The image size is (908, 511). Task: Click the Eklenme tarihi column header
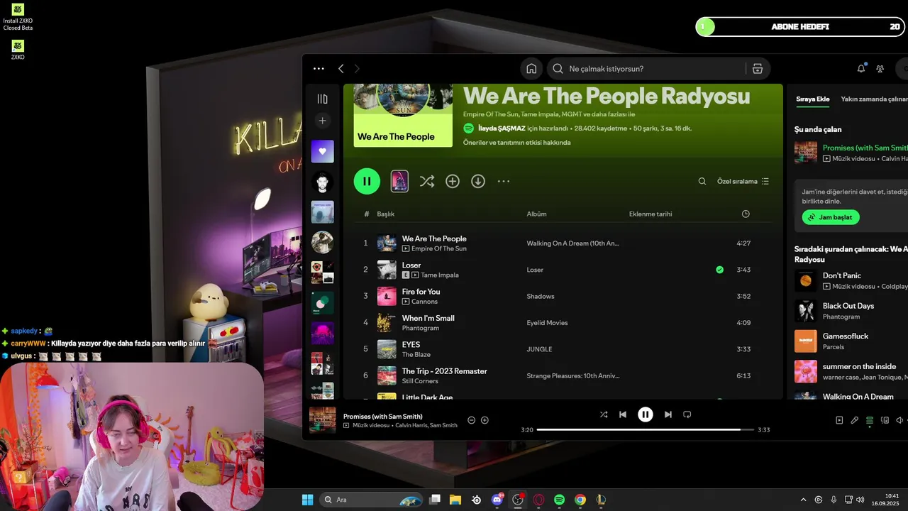[x=650, y=214]
